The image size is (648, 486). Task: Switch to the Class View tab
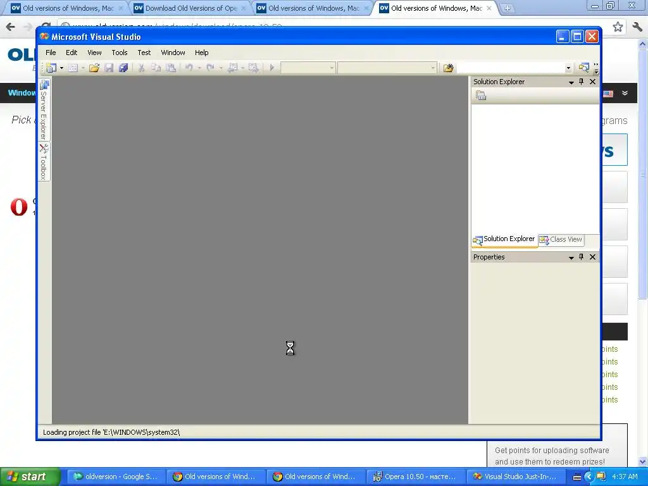(561, 240)
